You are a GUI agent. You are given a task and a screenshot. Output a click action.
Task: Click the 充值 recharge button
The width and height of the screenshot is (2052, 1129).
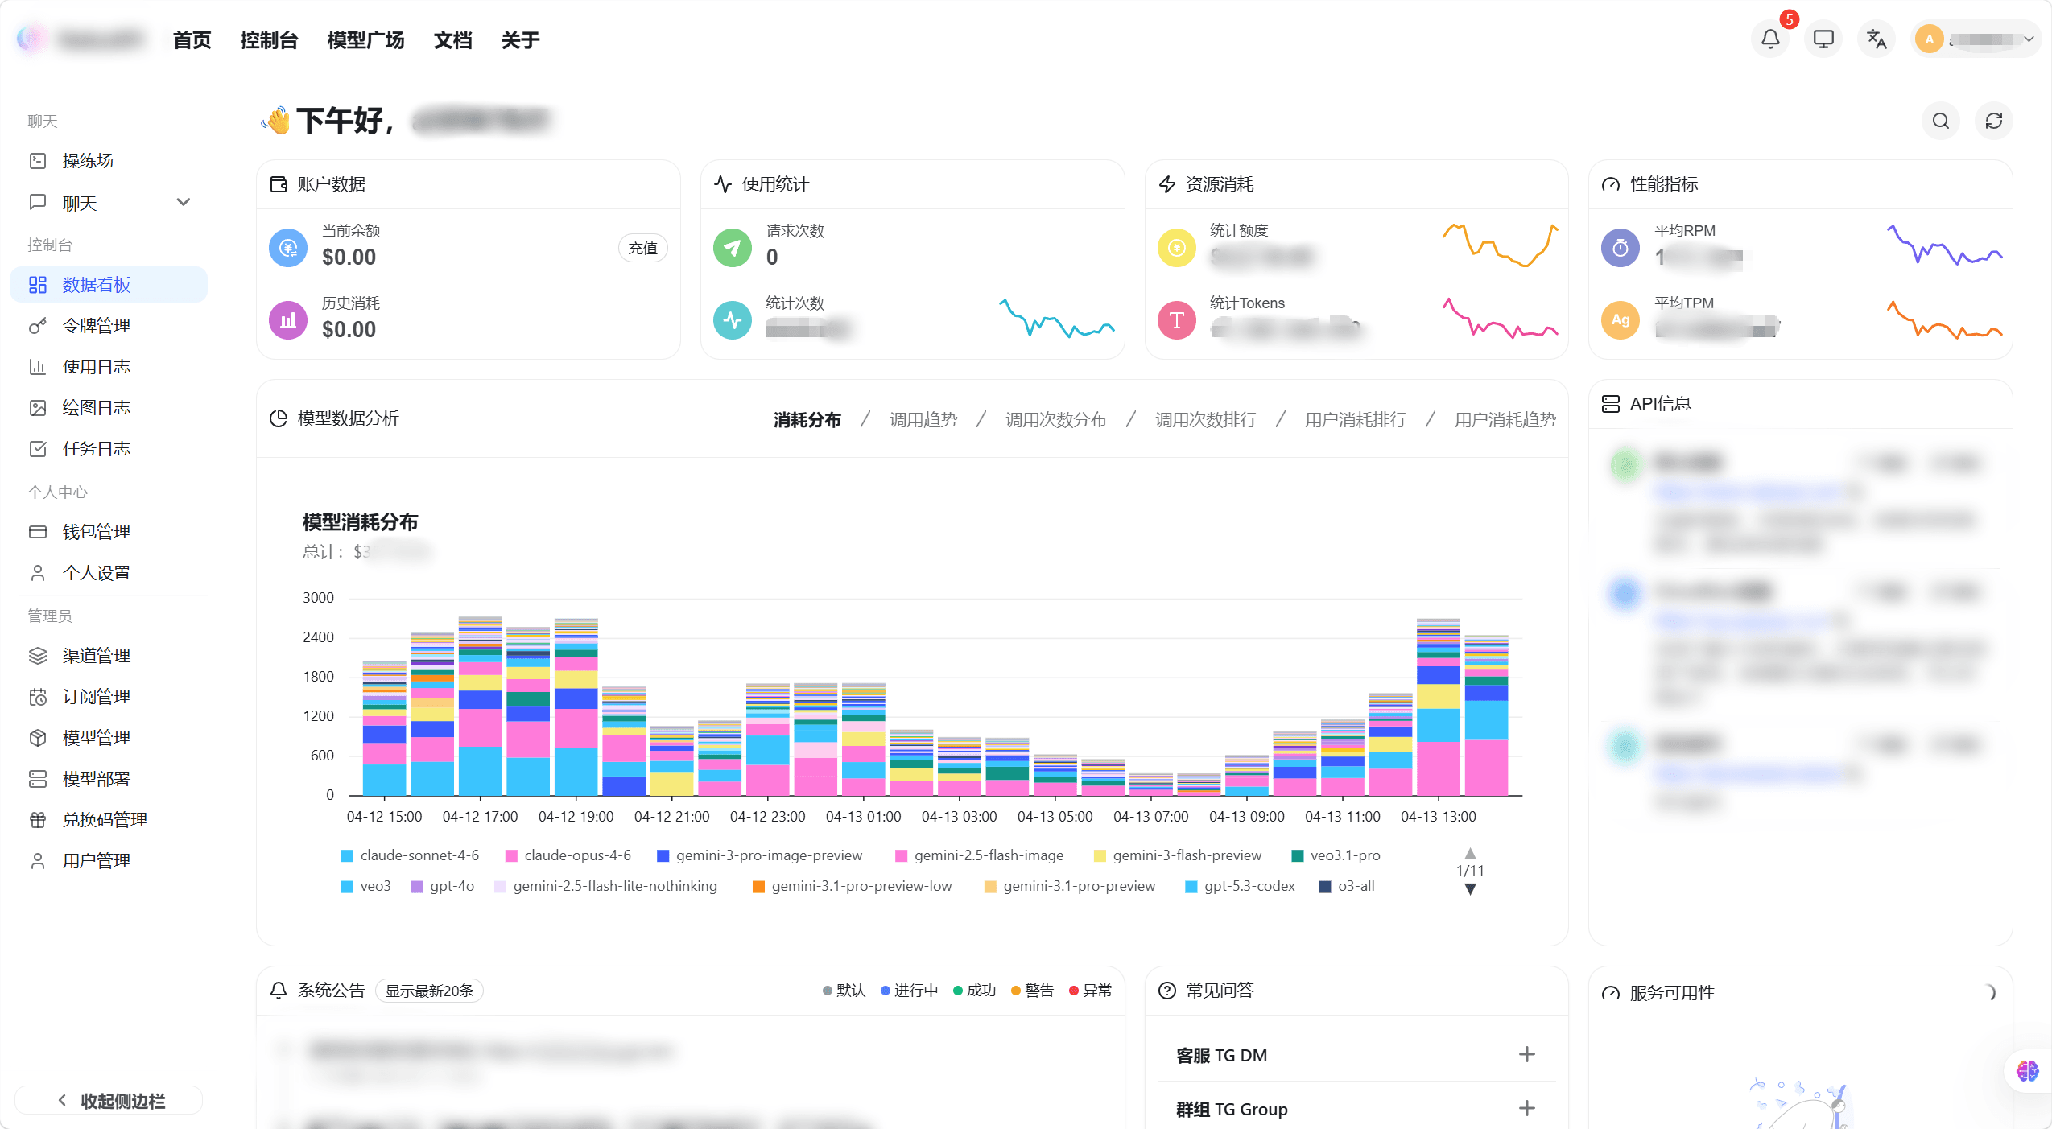642,248
